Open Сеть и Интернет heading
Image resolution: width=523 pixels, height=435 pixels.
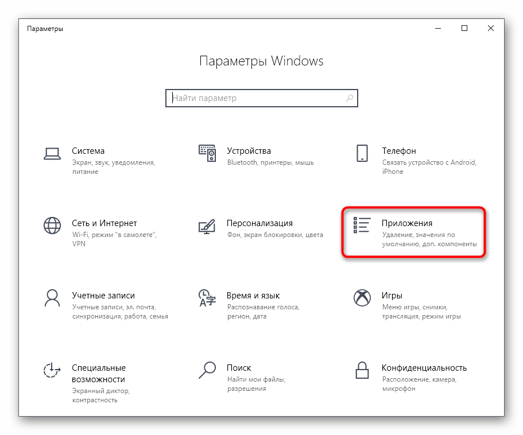pos(104,223)
